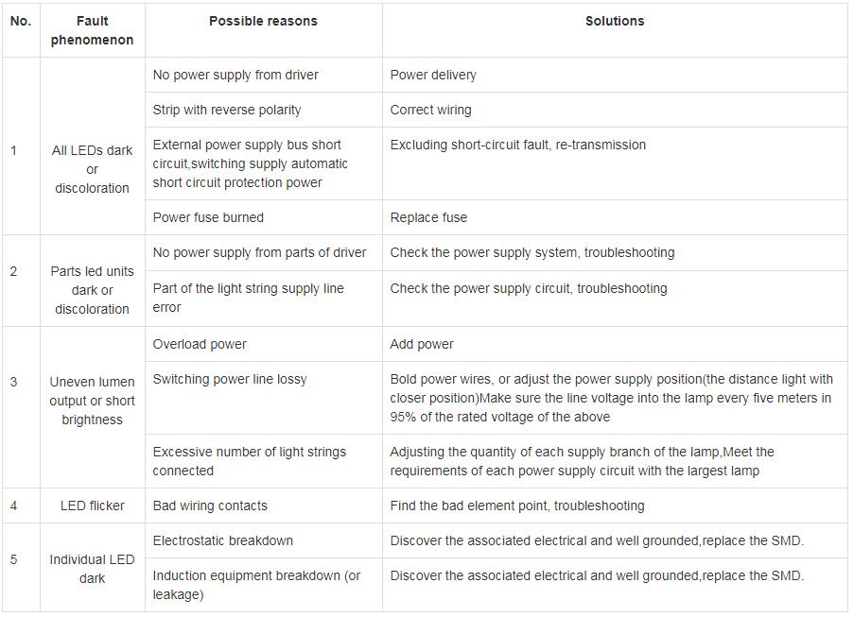The image size is (854, 617).
Task: Select the "Individual LED dark" fault cell
Action: coord(93,569)
